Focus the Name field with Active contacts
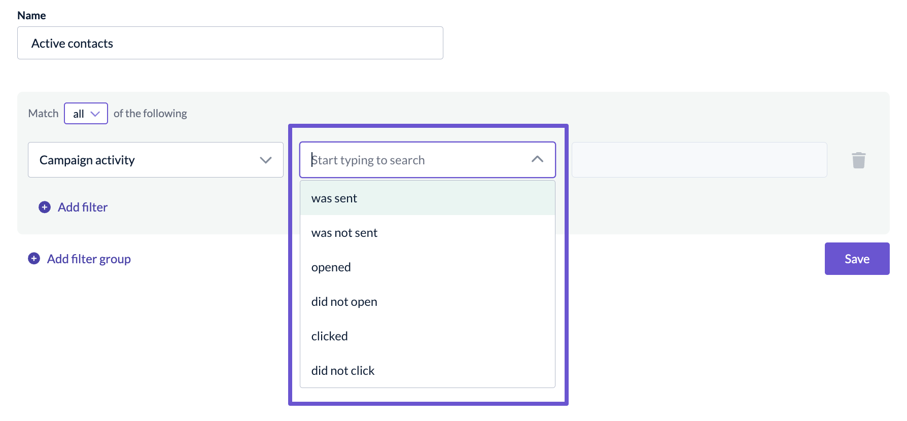Image resolution: width=907 pixels, height=421 pixels. [230, 43]
